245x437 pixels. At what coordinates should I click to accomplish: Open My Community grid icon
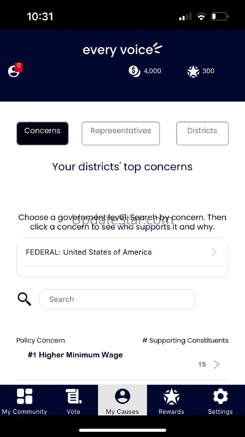point(24,396)
